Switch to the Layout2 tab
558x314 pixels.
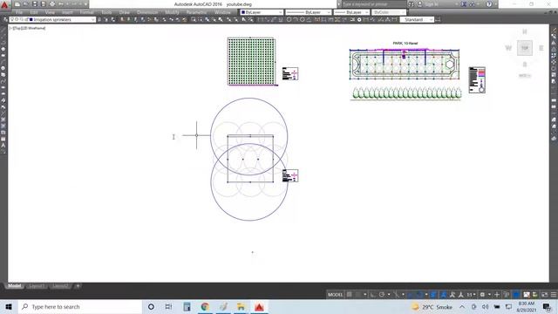coord(60,286)
